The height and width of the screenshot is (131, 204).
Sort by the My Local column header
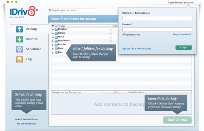coord(60,26)
